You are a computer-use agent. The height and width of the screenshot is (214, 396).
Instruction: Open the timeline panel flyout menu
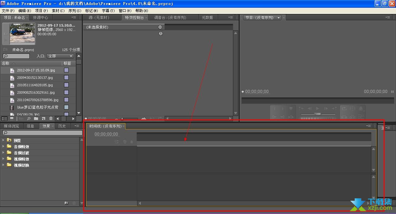368,126
